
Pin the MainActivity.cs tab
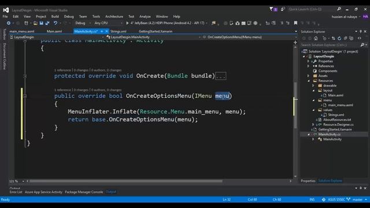(x=102, y=31)
